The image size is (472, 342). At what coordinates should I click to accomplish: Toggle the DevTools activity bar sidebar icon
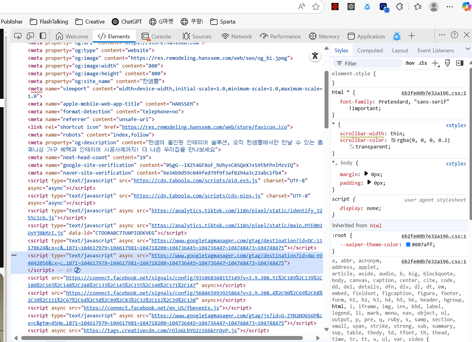[43, 36]
